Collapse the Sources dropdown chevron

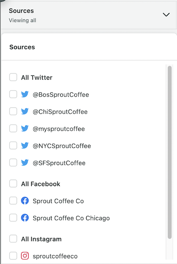pyautogui.click(x=166, y=15)
